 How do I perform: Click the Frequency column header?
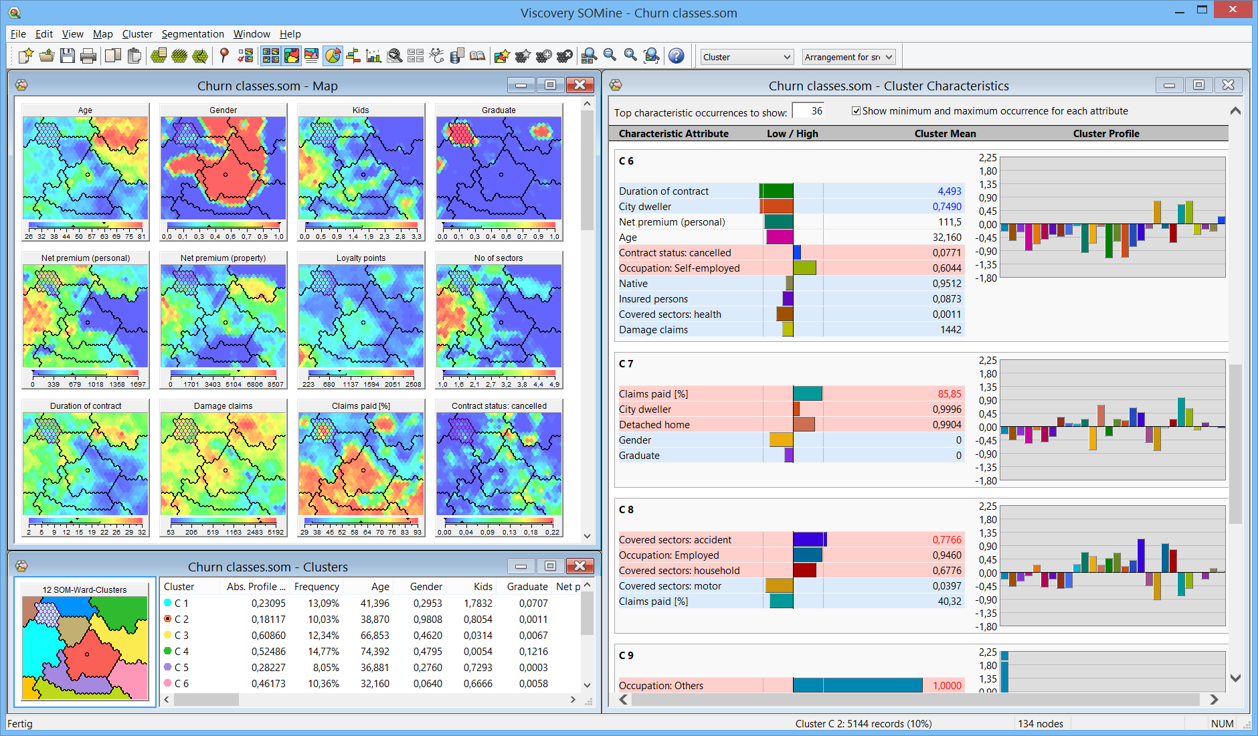point(317,587)
